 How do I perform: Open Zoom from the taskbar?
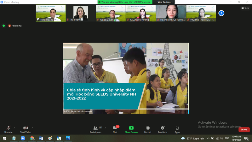click(x=23, y=138)
